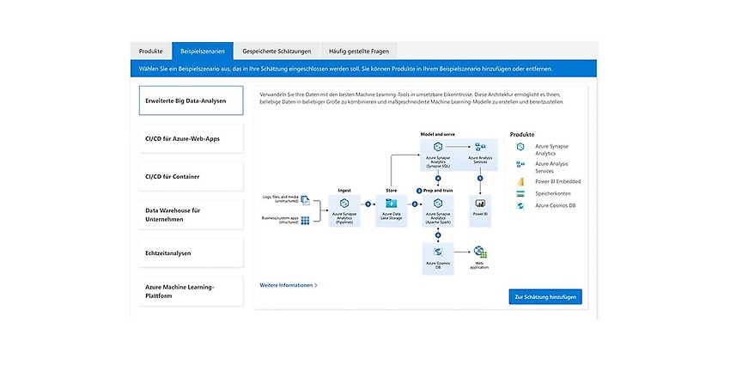
Task: Open the Häufig gestellte Fragen tab
Action: tap(358, 51)
